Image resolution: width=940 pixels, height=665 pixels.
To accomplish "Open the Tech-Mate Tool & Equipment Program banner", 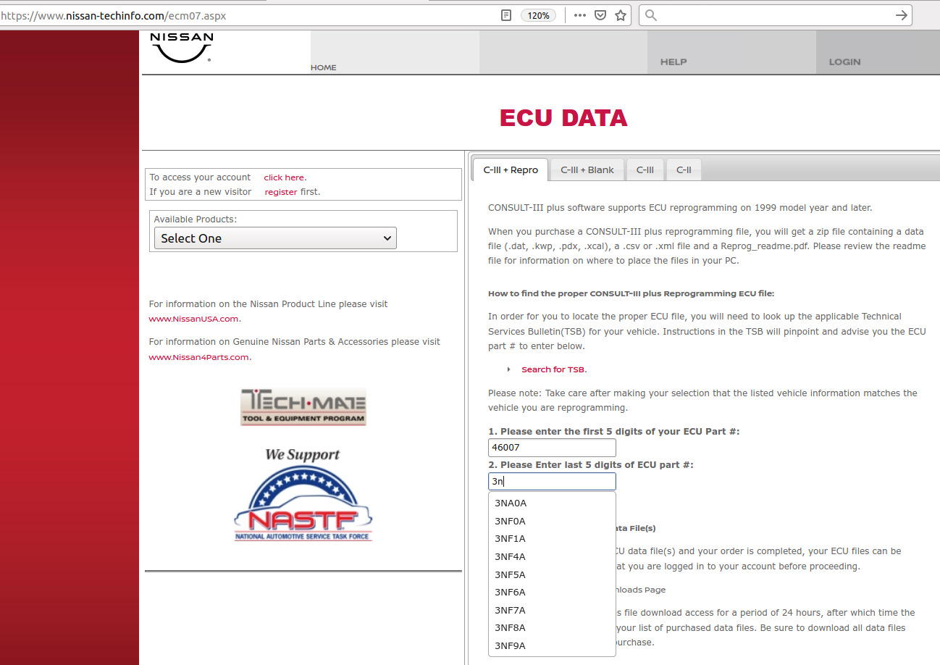I will pos(303,407).
